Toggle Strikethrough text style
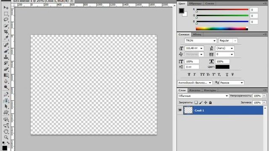 click(x=232, y=74)
